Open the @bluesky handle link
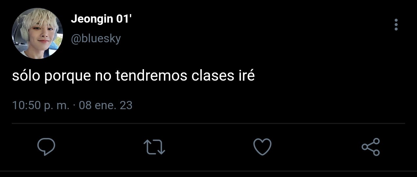Viewport: 417px width, 177px height. coord(96,39)
